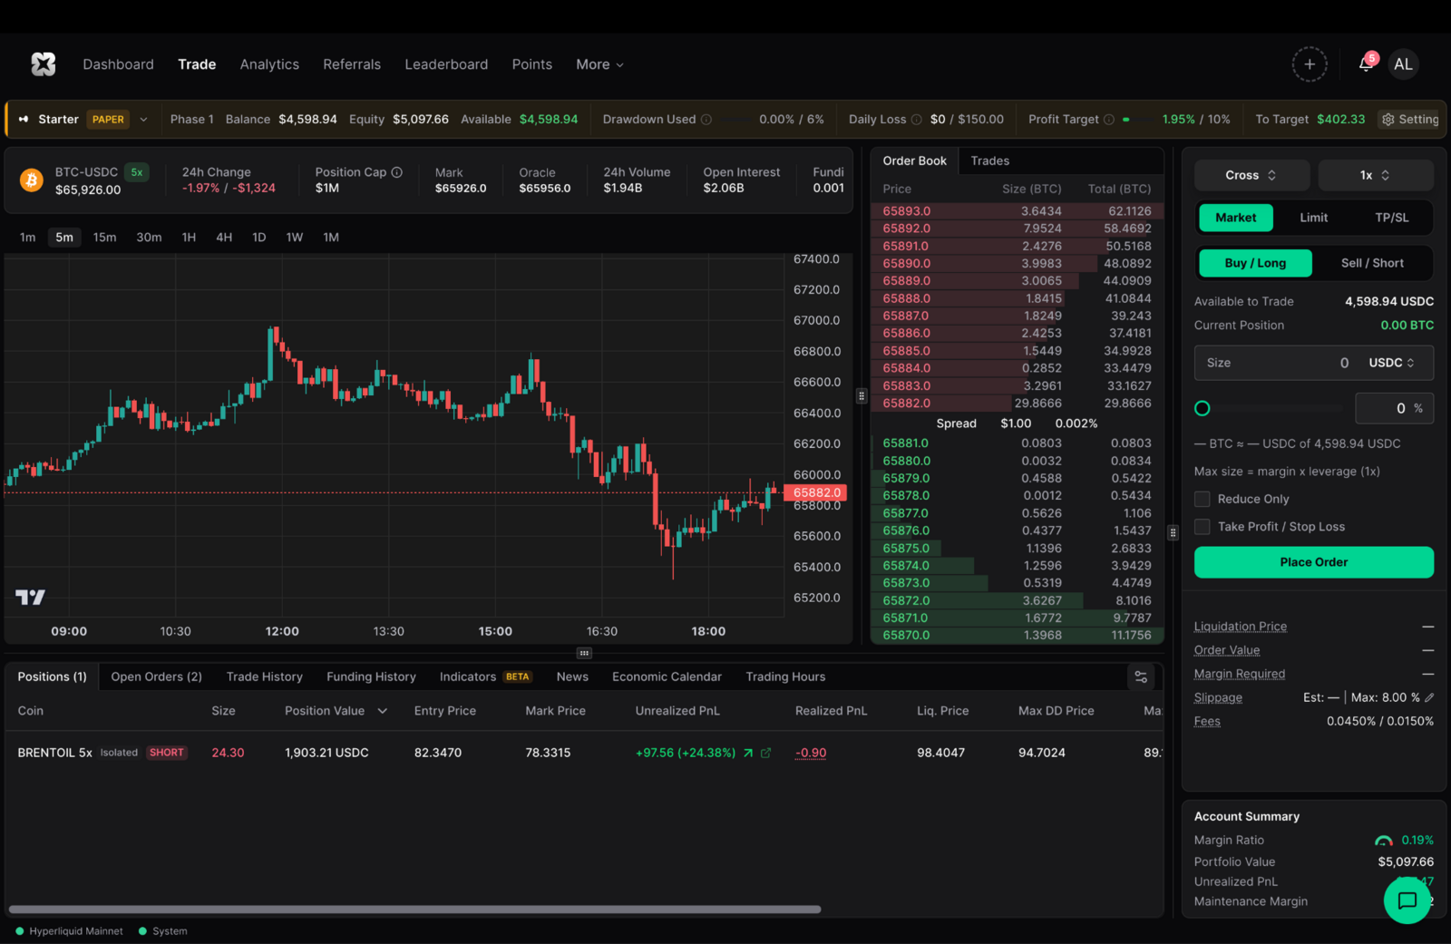Click the Bitcoin coin icon
The height and width of the screenshot is (944, 1451).
pos(32,180)
